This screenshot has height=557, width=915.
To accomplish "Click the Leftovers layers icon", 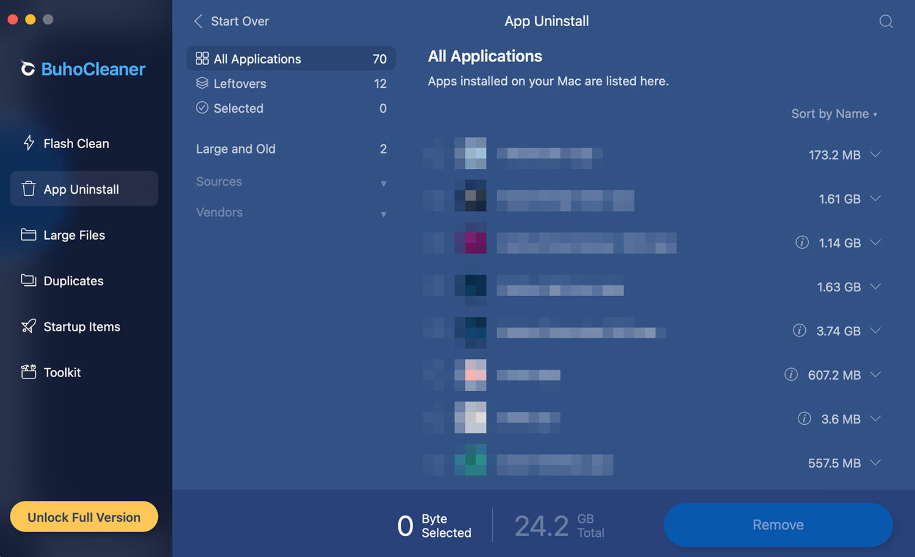I will click(x=202, y=83).
